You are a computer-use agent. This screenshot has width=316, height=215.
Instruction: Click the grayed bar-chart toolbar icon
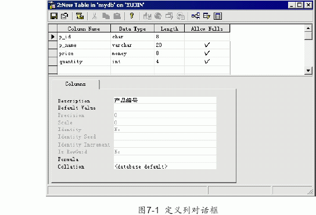pos(147,16)
